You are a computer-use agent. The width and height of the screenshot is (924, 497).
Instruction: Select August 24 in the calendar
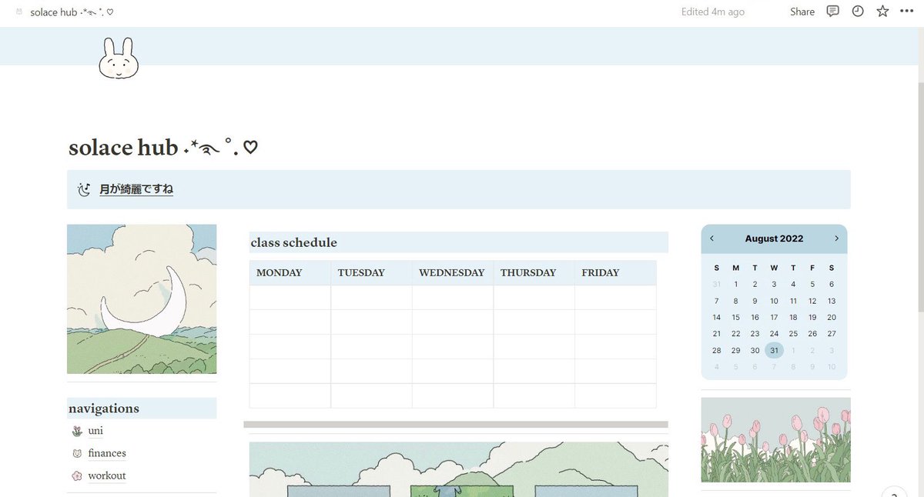[774, 334]
